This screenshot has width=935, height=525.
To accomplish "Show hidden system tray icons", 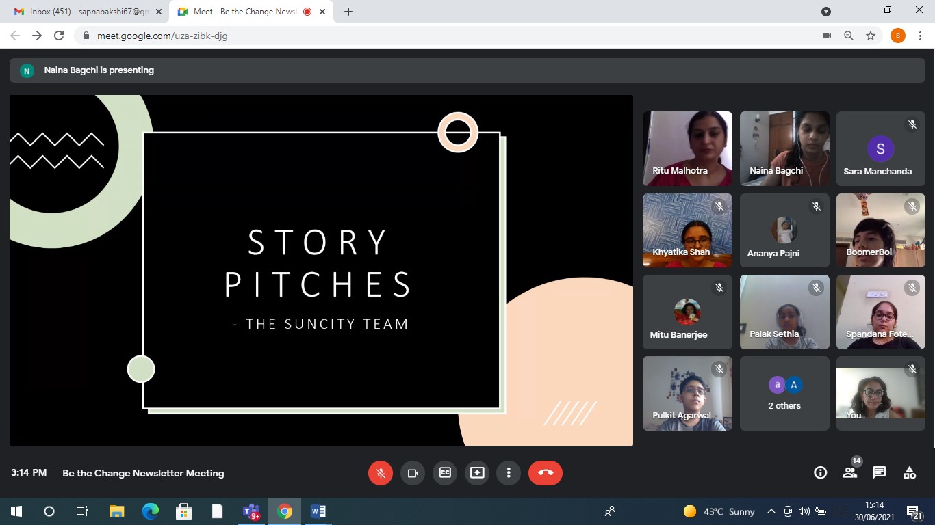I will coord(771,511).
